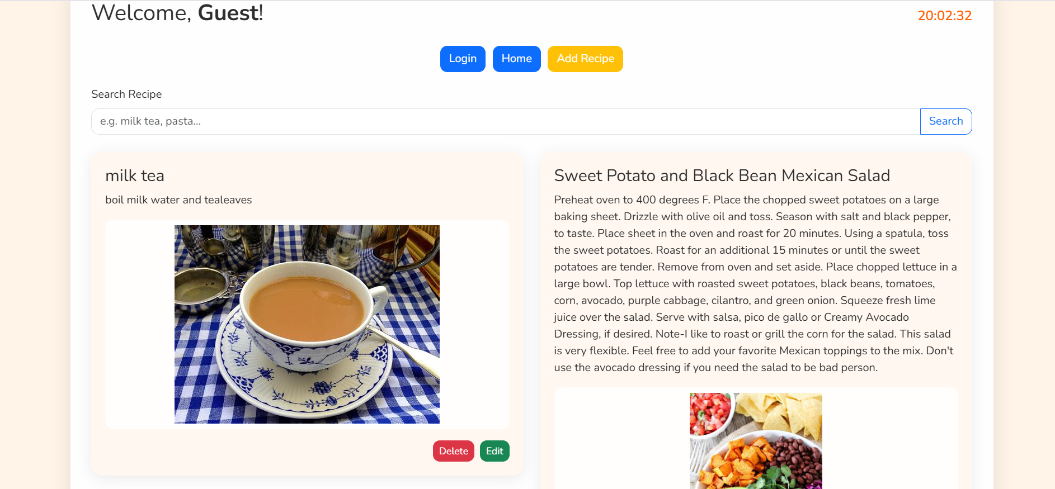The image size is (1055, 489).
Task: Go to the Home page
Action: click(x=516, y=59)
